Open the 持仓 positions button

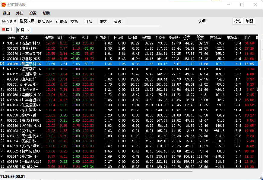(x=238, y=21)
